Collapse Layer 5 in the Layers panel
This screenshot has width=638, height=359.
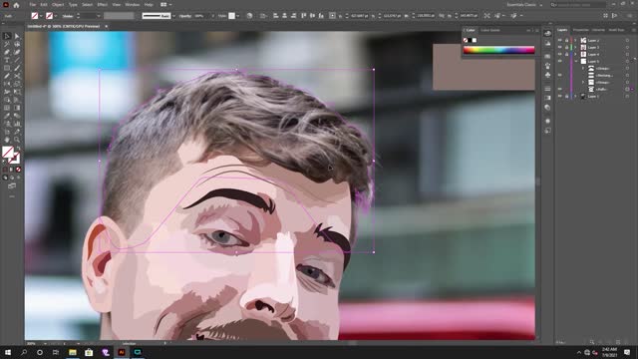click(x=576, y=61)
